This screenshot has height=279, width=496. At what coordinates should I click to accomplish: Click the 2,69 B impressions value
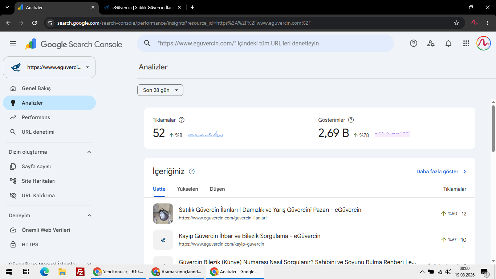pos(334,133)
